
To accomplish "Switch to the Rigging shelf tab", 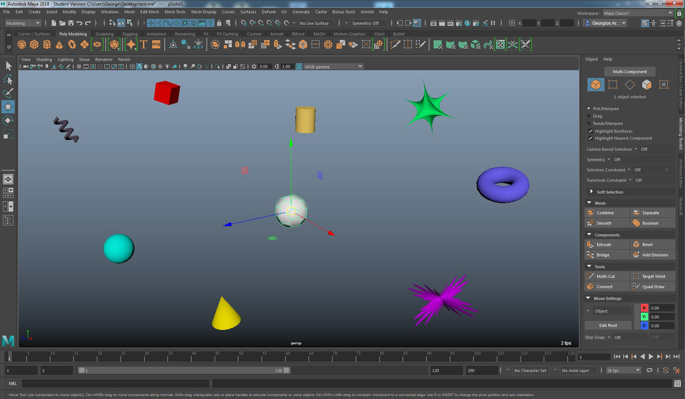I will pos(130,34).
